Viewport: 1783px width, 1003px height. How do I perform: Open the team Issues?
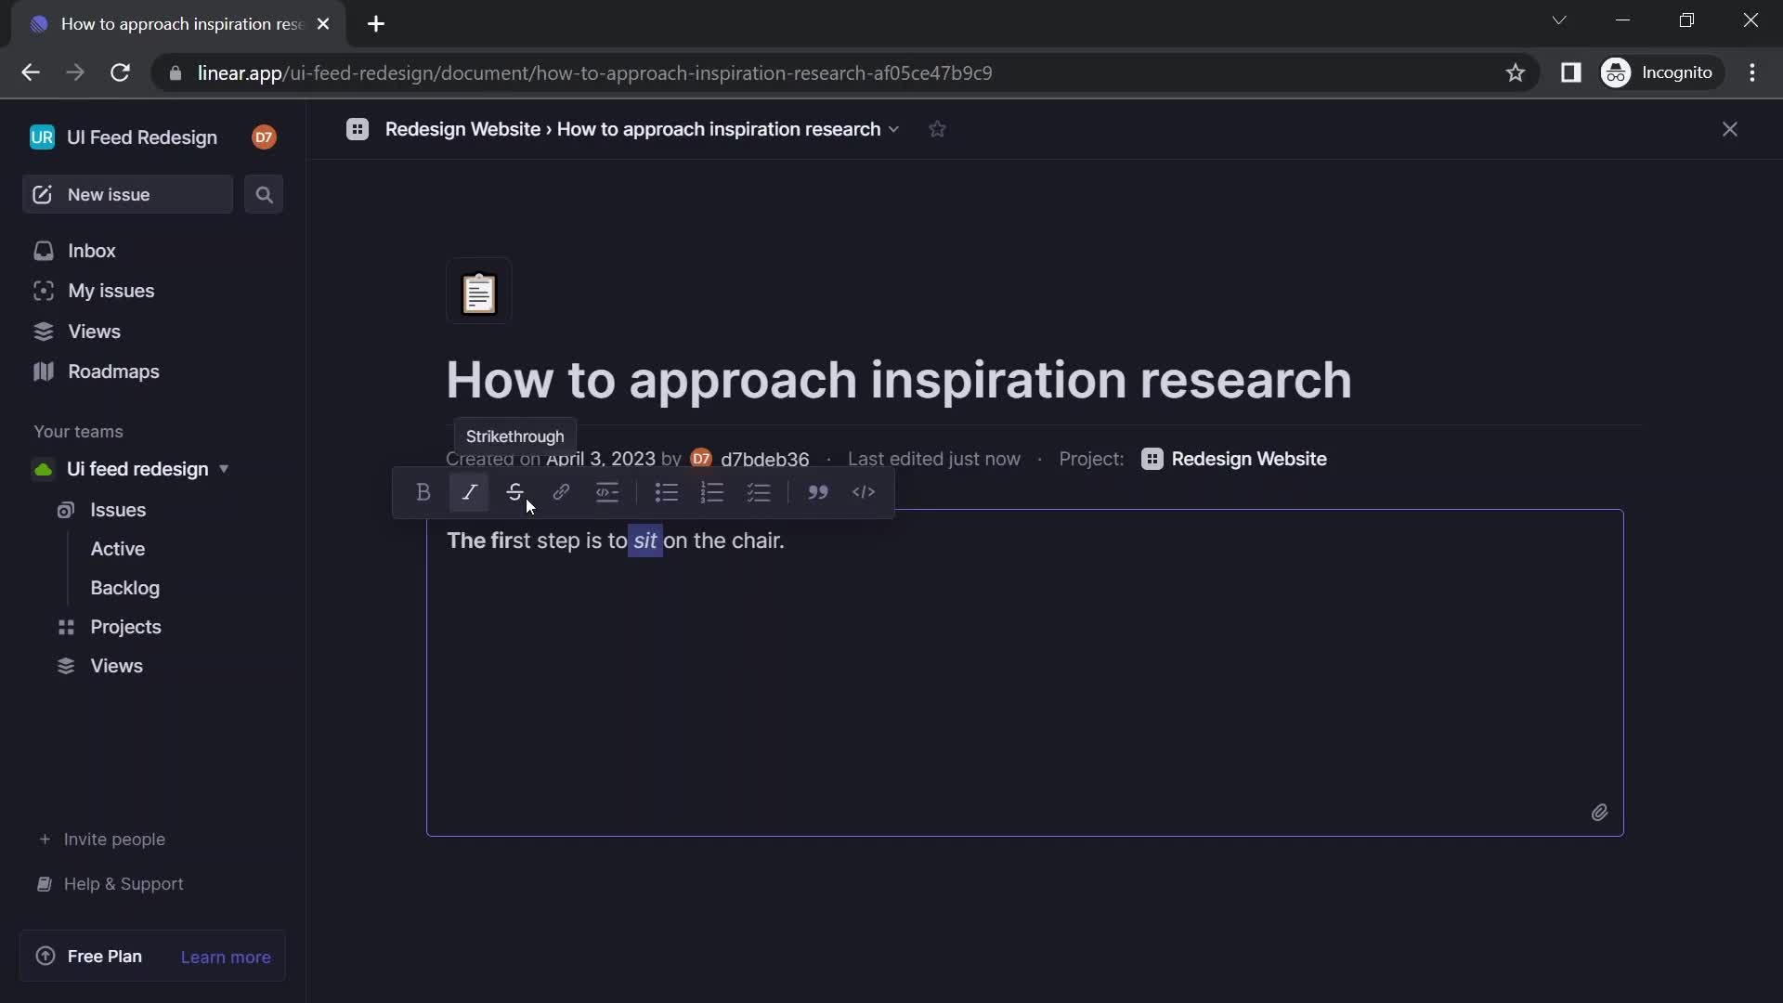(118, 510)
